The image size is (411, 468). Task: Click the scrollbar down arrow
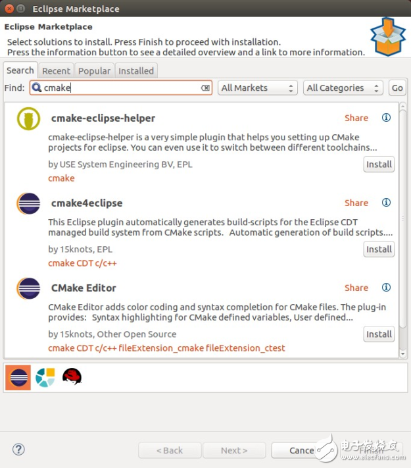pyautogui.click(x=402, y=353)
